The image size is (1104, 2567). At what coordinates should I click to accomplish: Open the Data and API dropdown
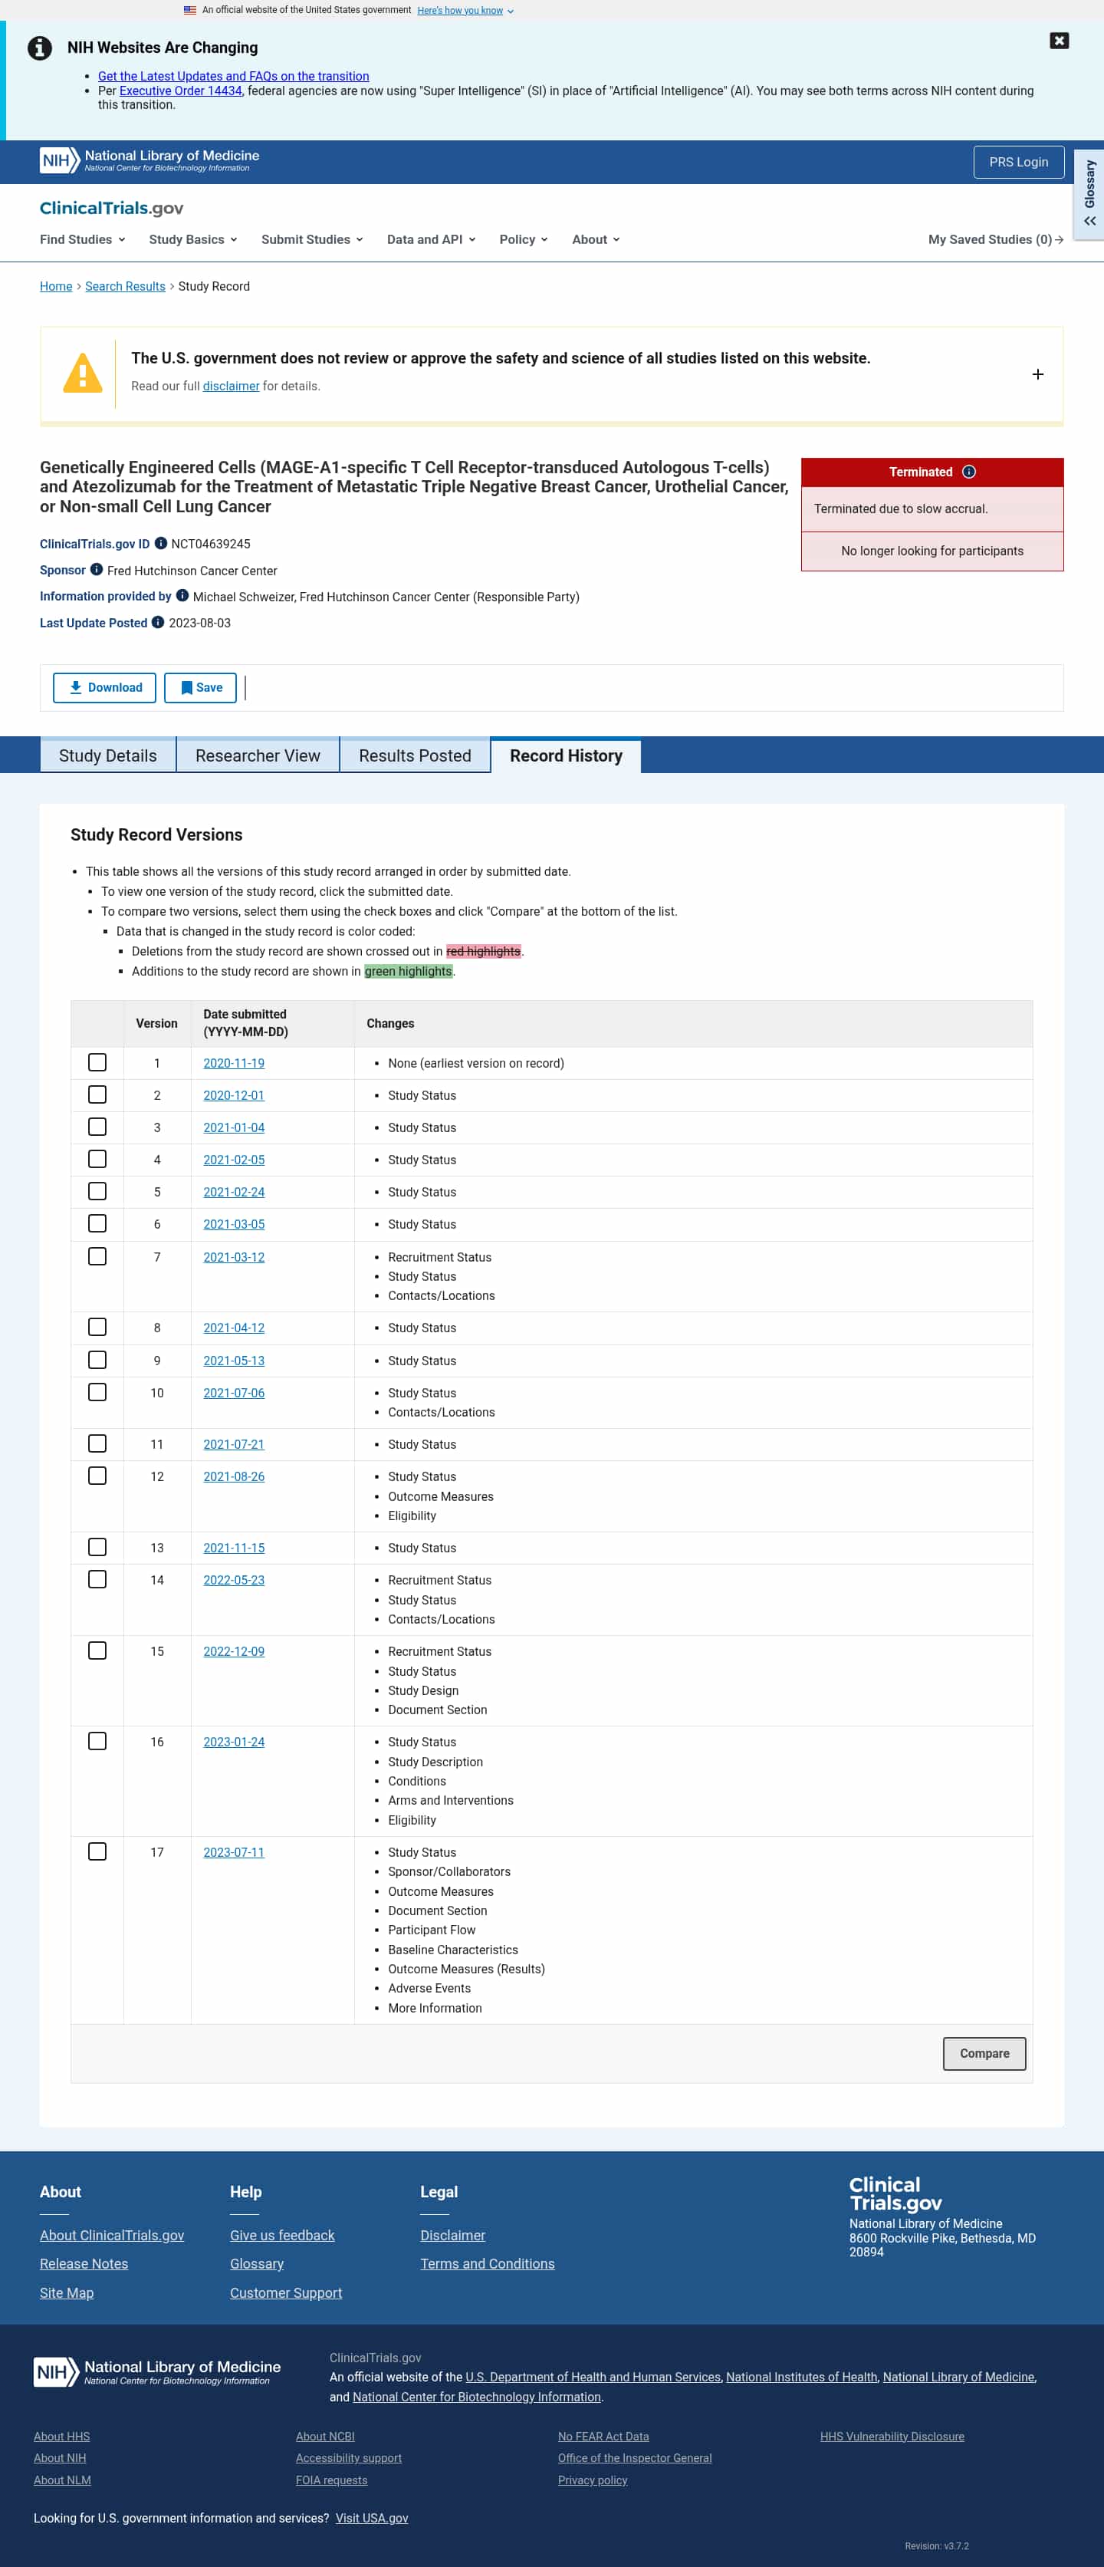click(432, 240)
